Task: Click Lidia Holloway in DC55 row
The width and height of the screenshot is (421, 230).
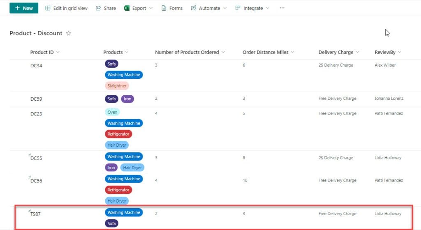Action: pos(388,158)
